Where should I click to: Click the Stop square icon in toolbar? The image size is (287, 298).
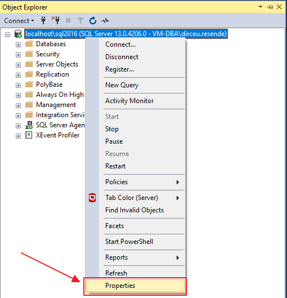point(68,20)
